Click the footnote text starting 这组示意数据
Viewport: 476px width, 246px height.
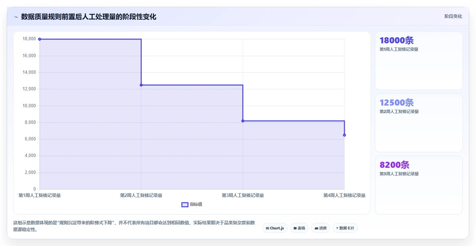(134, 226)
